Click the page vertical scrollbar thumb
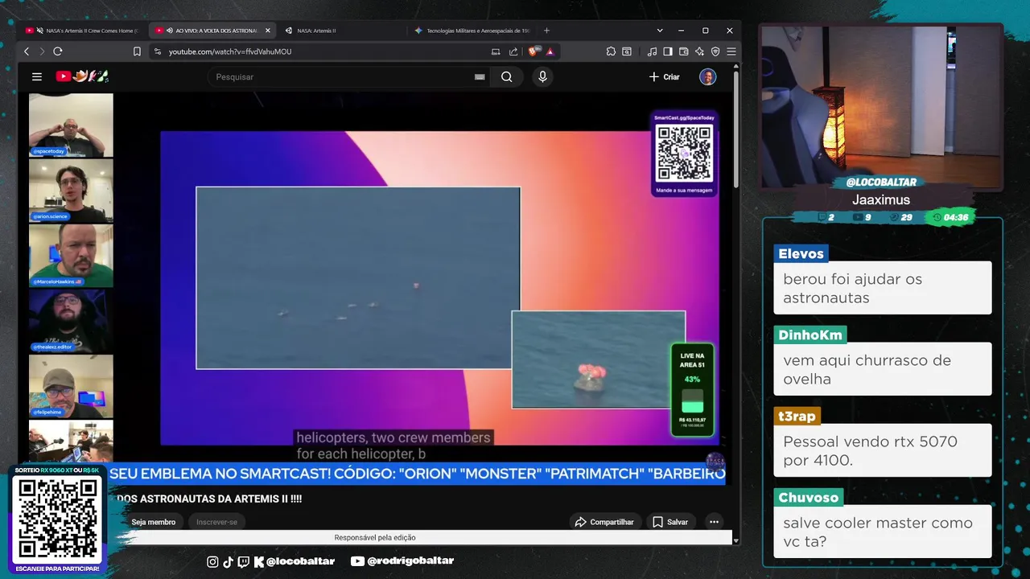 735,129
